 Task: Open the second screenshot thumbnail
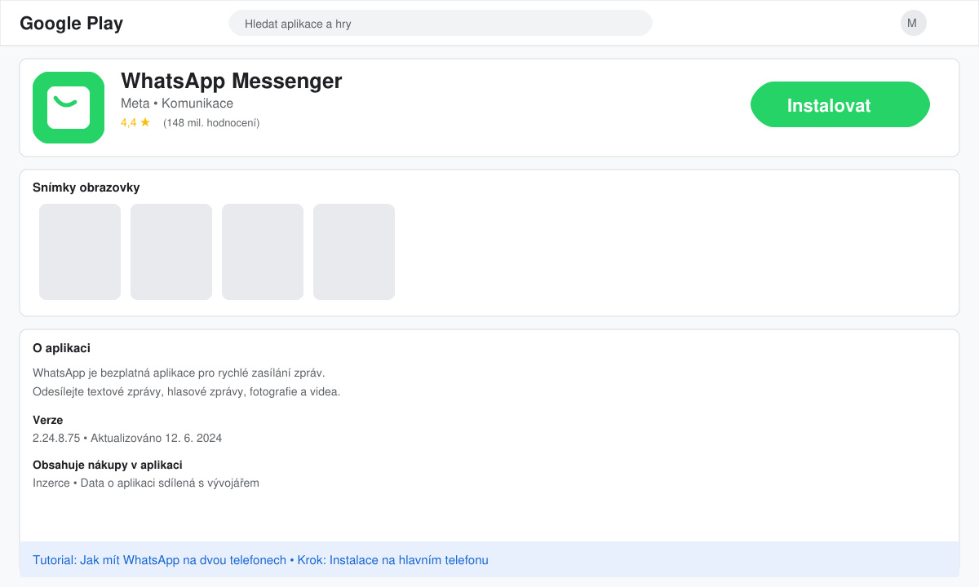point(171,252)
